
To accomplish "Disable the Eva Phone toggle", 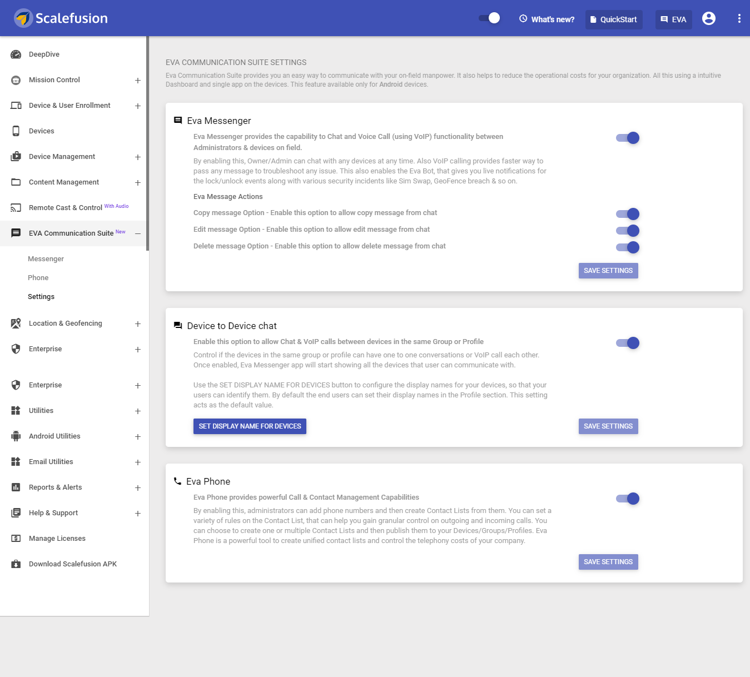I will coord(628,499).
